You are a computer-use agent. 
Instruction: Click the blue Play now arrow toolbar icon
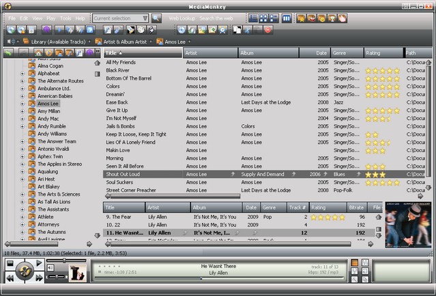(x=59, y=30)
